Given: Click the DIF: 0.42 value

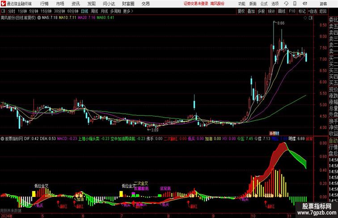Looking at the screenshot, I should click(31, 139).
